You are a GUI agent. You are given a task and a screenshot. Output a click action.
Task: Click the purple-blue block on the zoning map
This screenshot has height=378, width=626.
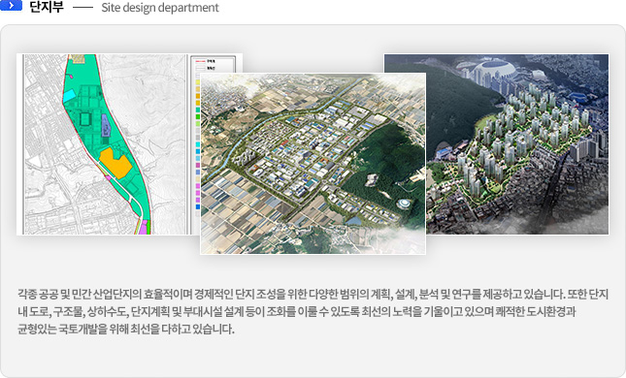pos(106,125)
